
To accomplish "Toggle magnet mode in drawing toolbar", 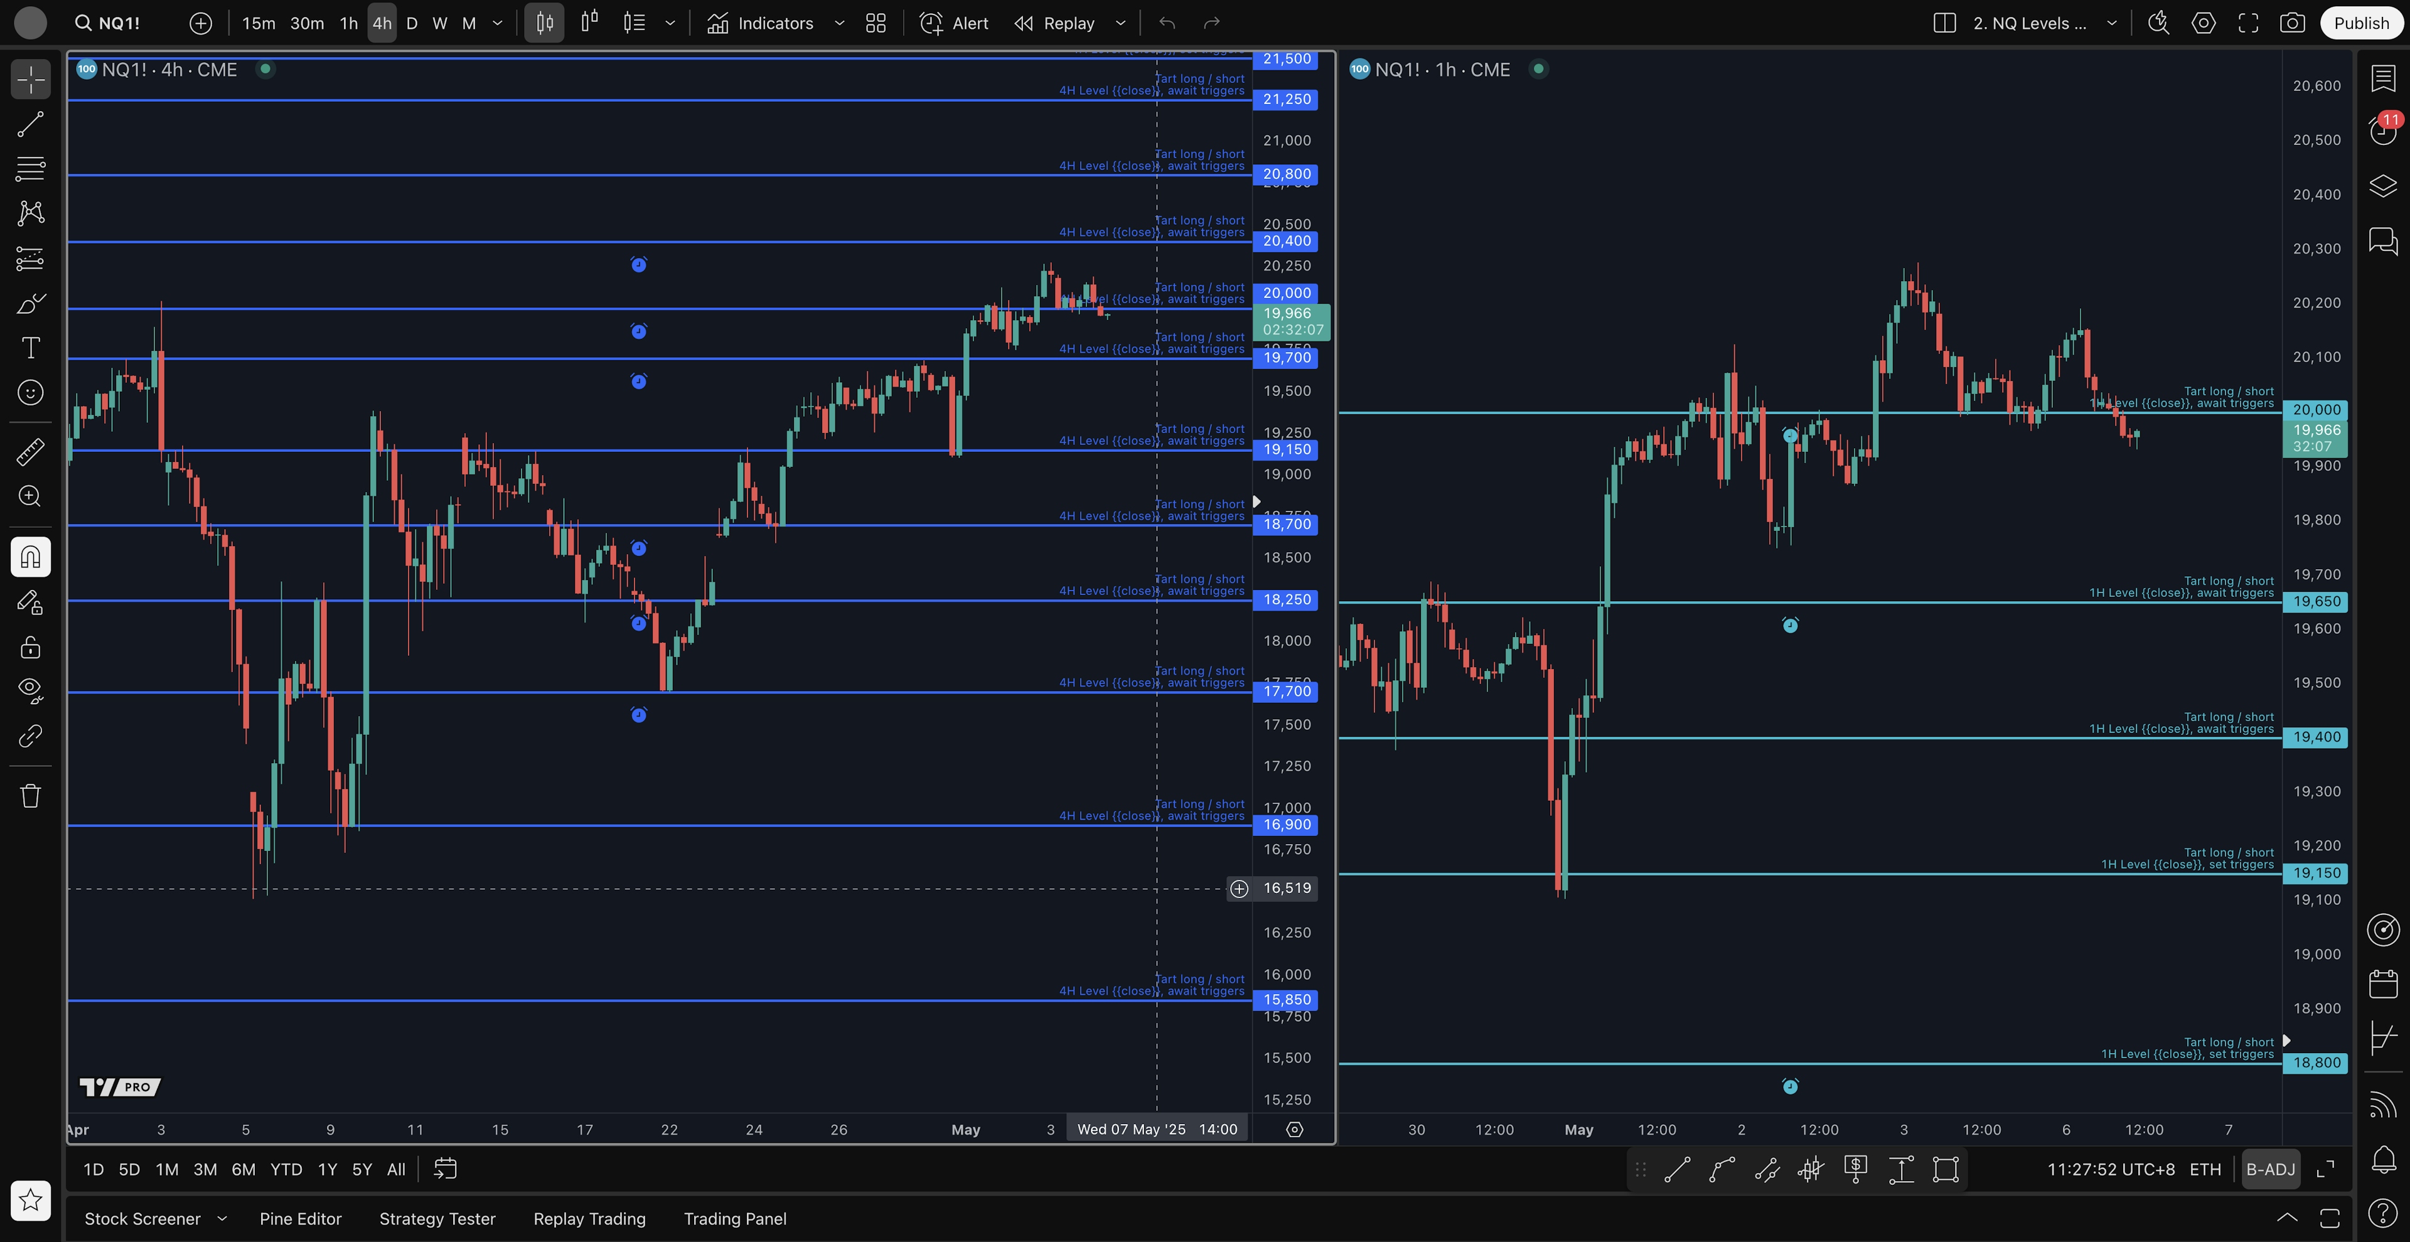I will coord(30,557).
